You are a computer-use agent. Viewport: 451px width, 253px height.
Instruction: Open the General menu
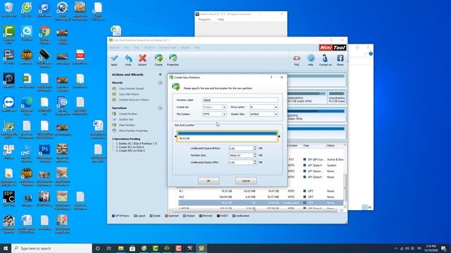114,48
